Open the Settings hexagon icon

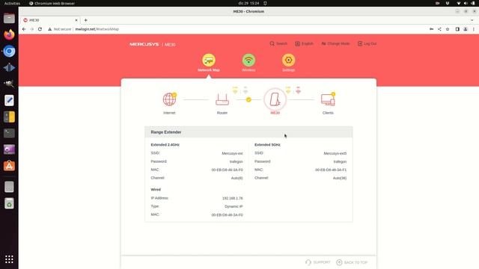288,60
